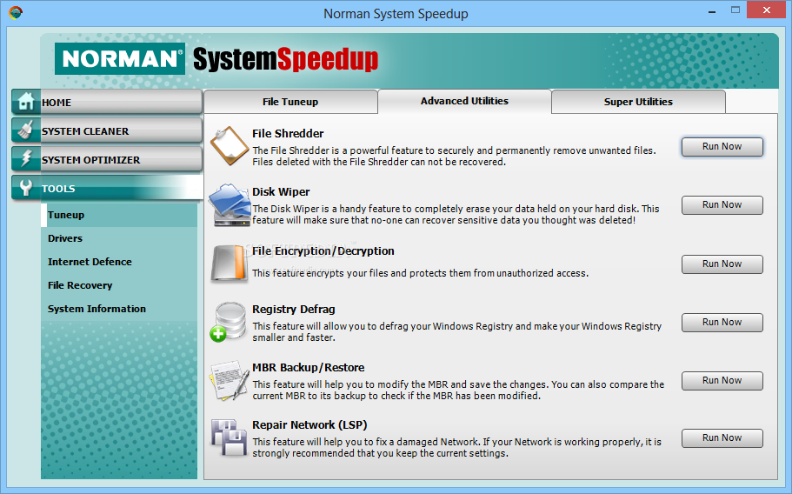Open File Recovery under Tools
The height and width of the screenshot is (494, 792).
click(x=119, y=285)
